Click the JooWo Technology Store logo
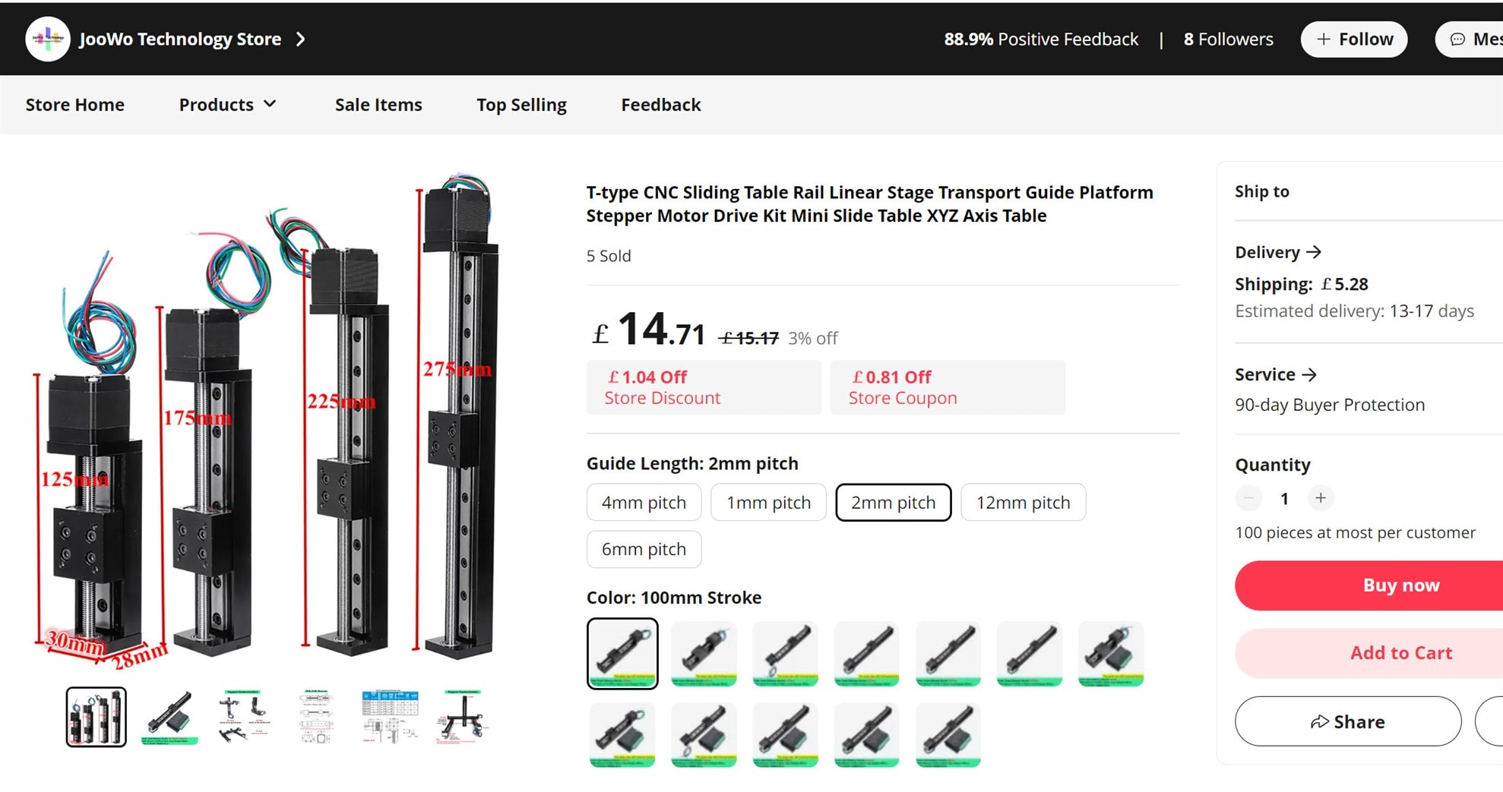Image resolution: width=1503 pixels, height=792 pixels. pos(47,39)
